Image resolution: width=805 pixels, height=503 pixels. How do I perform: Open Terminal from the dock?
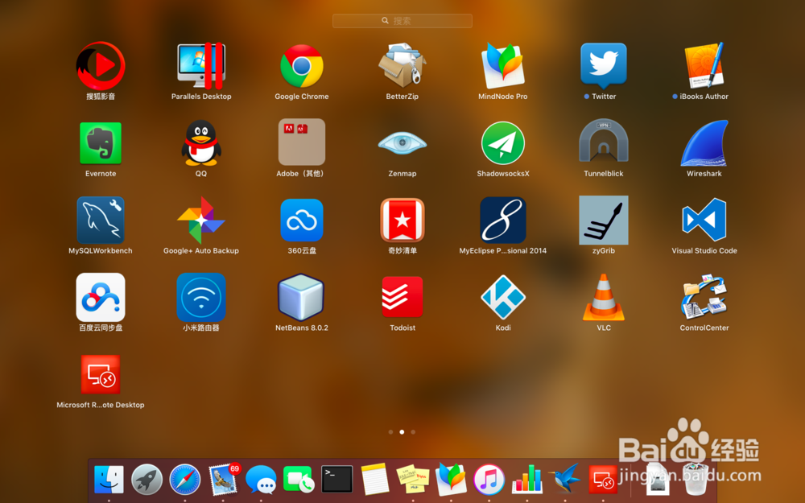coord(336,480)
